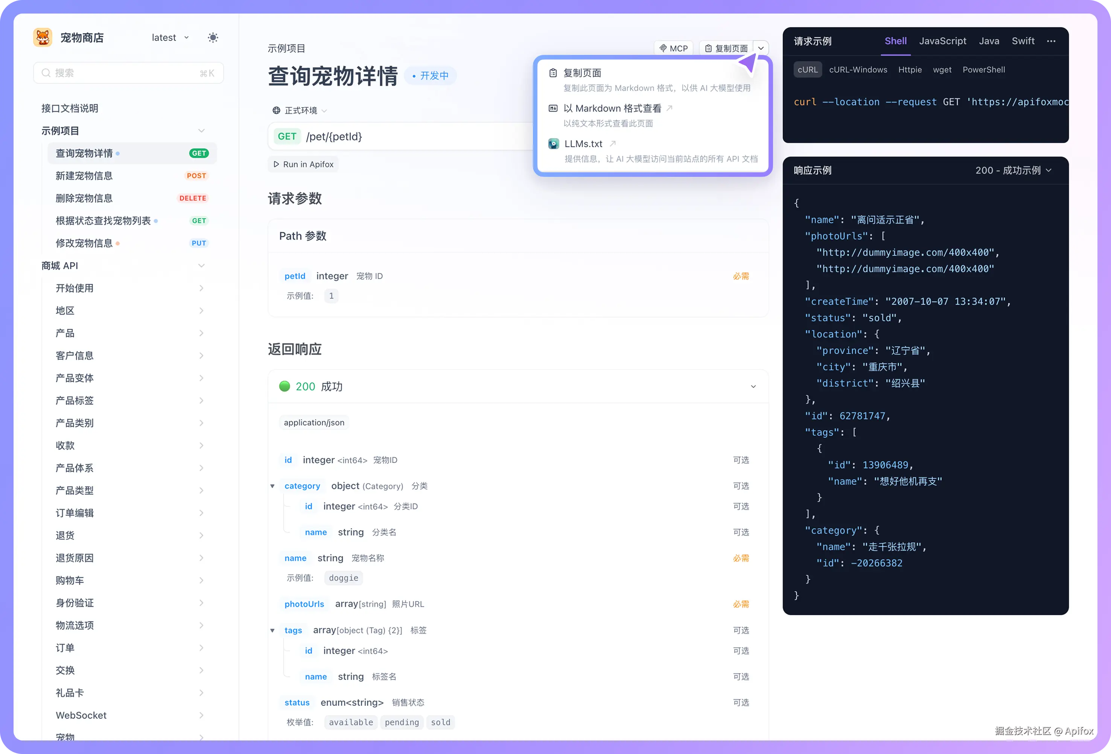Viewport: 1111px width, 754px height.
Task: Click the pet shop fox logo
Action: pyautogui.click(x=43, y=37)
